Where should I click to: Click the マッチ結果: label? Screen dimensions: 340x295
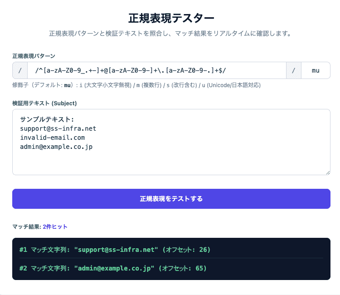(27, 226)
